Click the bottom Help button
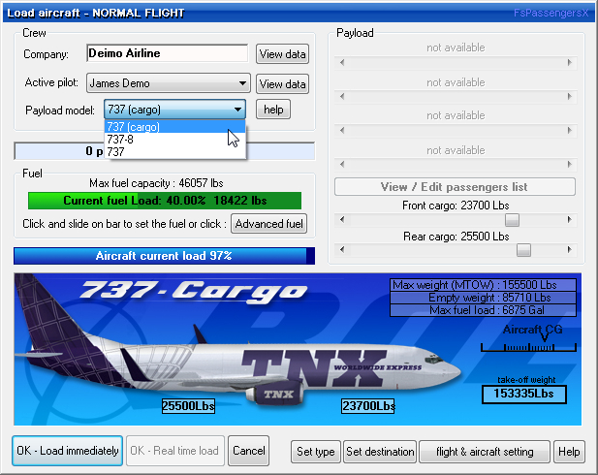598x475 pixels. [569, 452]
